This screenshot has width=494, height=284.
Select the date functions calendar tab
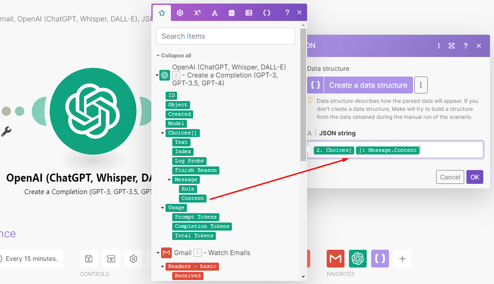(x=231, y=13)
